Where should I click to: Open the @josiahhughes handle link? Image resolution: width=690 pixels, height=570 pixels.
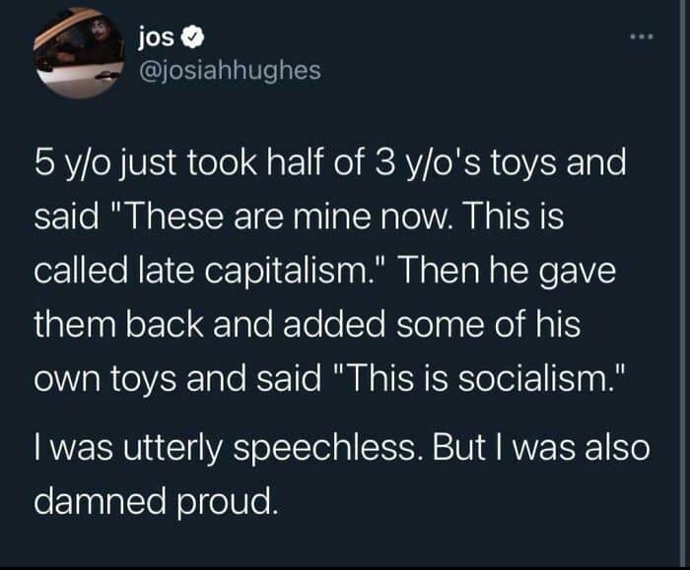230,70
